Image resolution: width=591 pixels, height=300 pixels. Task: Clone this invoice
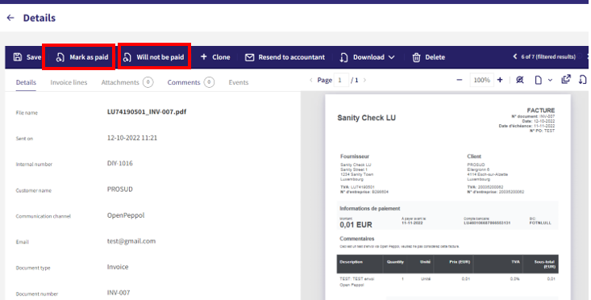click(215, 57)
